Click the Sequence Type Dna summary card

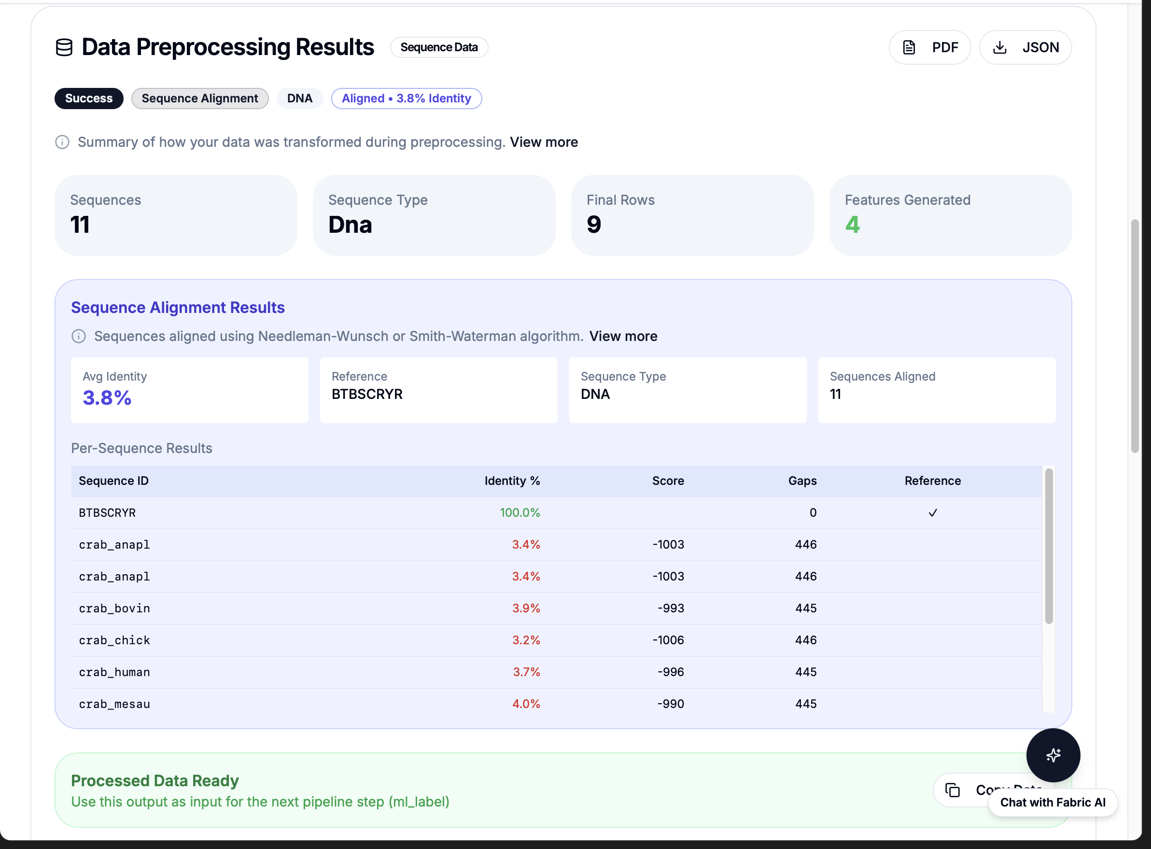coord(434,215)
